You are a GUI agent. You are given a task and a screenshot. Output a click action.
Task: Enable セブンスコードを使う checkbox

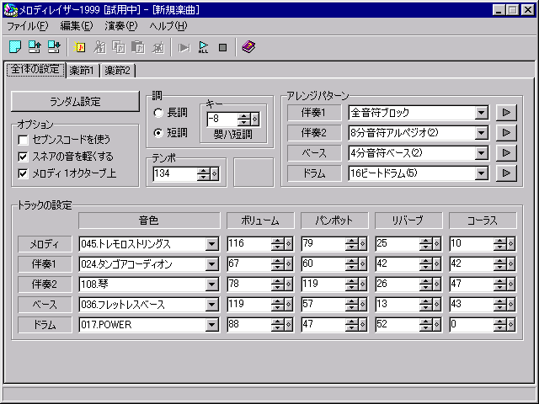[x=23, y=140]
